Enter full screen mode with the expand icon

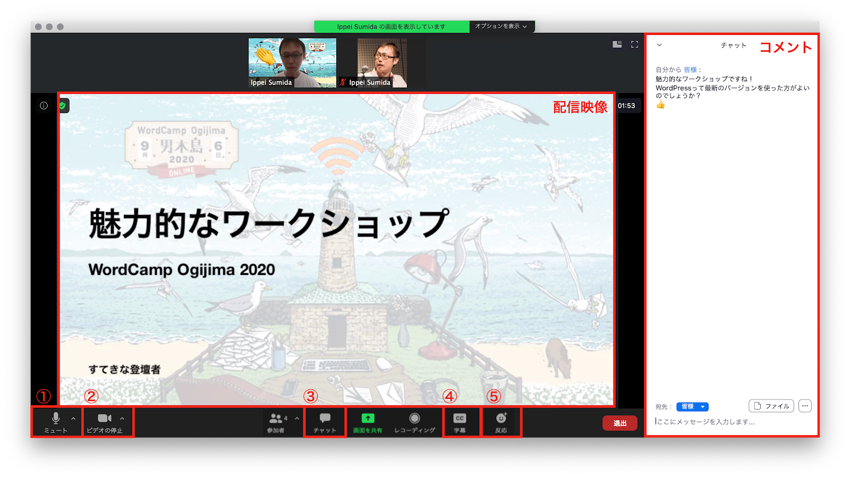tap(635, 45)
